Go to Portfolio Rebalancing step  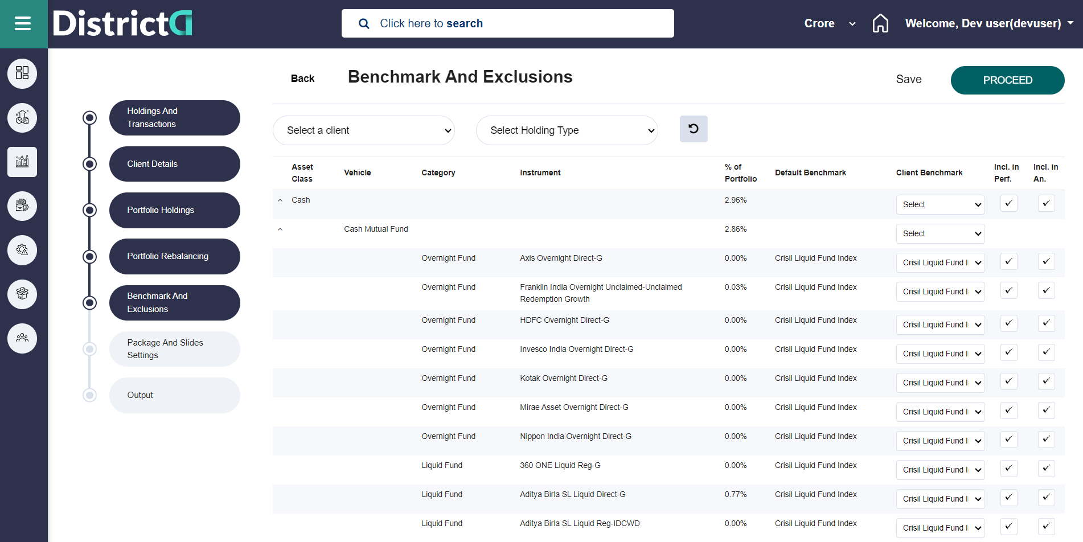pyautogui.click(x=175, y=257)
